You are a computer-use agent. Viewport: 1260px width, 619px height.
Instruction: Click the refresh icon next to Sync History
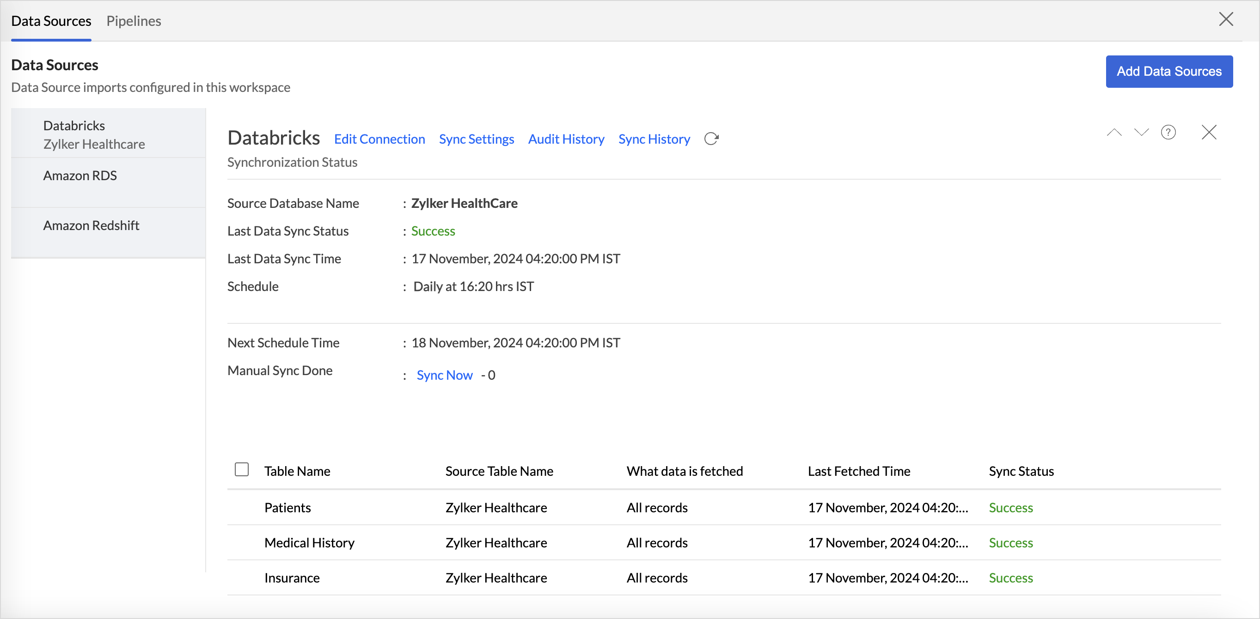(711, 139)
